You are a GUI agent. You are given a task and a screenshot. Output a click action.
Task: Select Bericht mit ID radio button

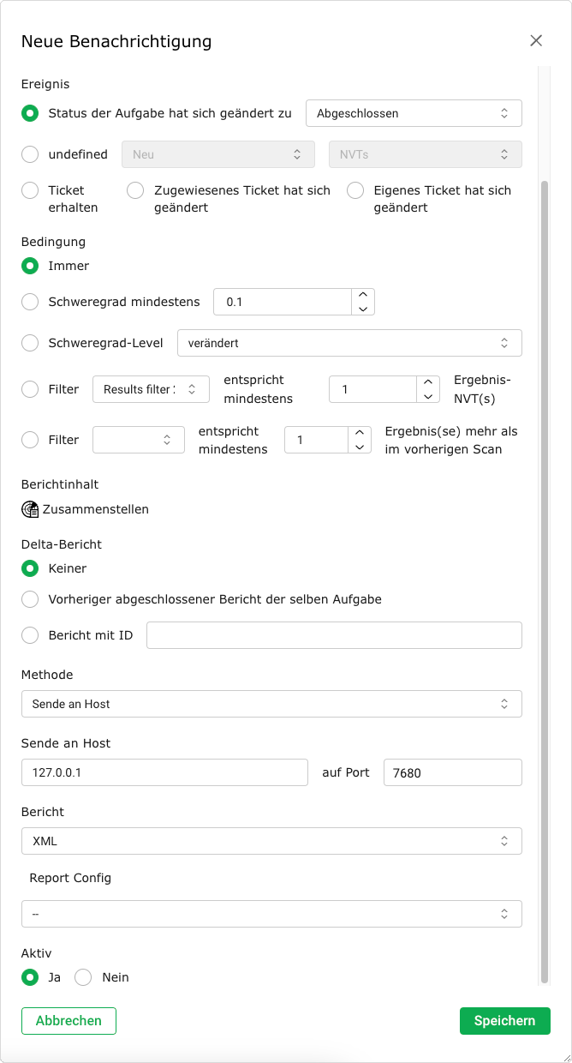[x=30, y=635]
